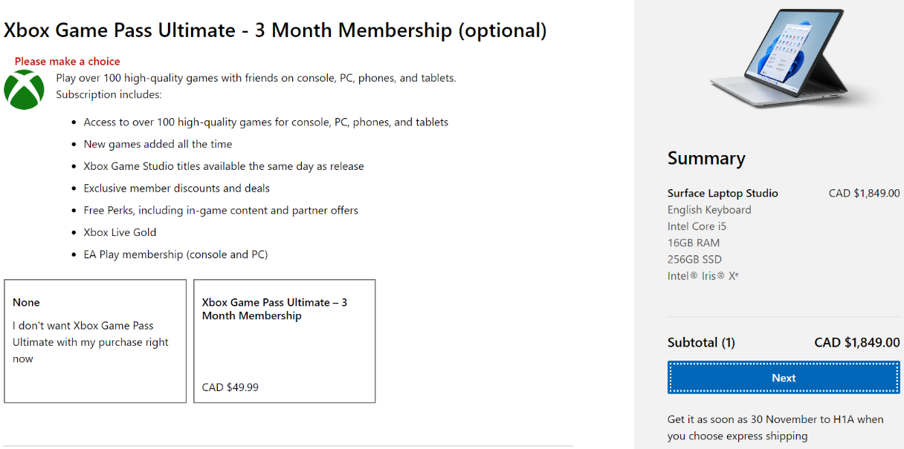Click the 'Exclusive member discounts and deals' bullet

tap(176, 189)
